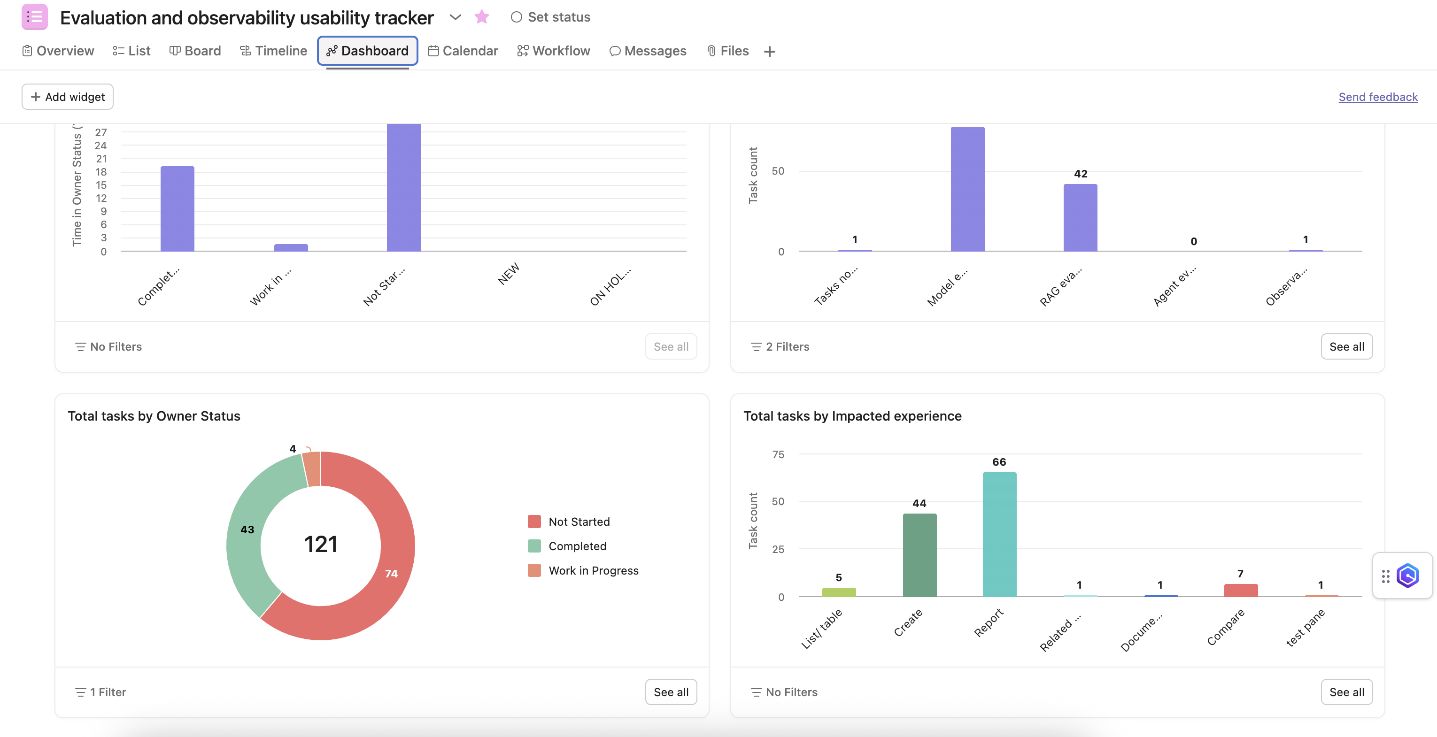Viewport: 1437px width, 737px height.
Task: Click See all under Owner Status donut
Action: coord(671,692)
